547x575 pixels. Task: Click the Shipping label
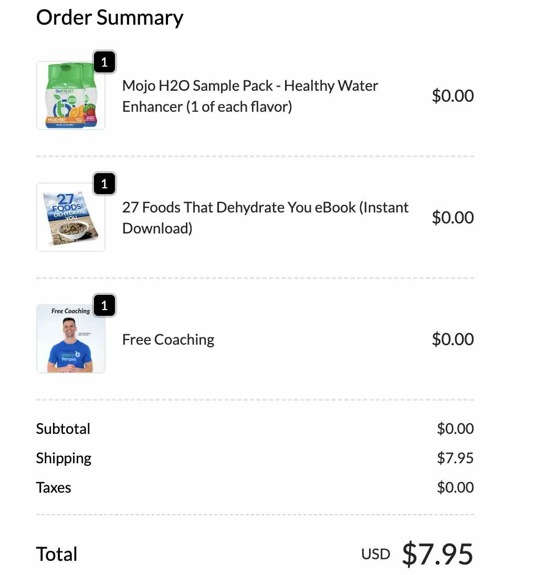click(x=64, y=459)
